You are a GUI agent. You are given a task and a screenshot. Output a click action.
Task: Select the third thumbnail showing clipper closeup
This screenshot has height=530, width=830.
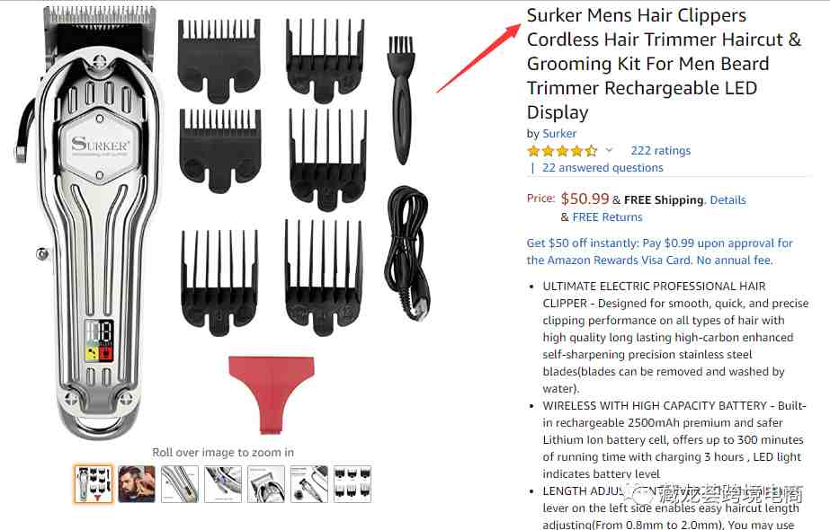tap(180, 484)
